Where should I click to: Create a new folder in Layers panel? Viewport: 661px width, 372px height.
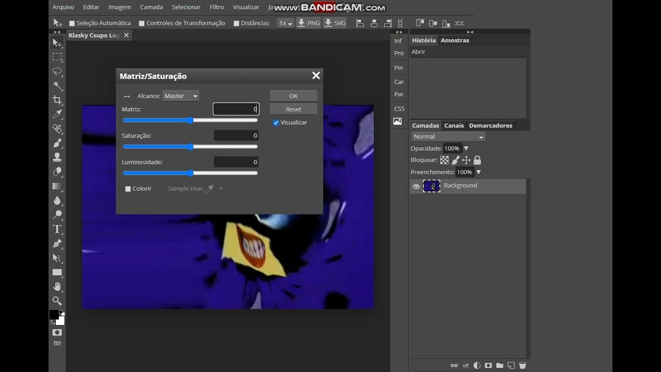(x=499, y=365)
